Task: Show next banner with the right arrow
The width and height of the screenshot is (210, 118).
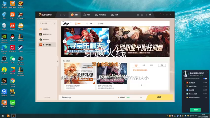Action: [x=108, y=41]
